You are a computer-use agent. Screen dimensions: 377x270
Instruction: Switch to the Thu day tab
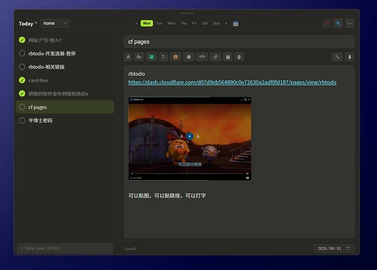184,24
